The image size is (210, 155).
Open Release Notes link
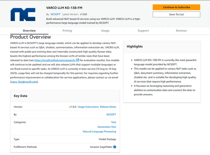click(108, 107)
